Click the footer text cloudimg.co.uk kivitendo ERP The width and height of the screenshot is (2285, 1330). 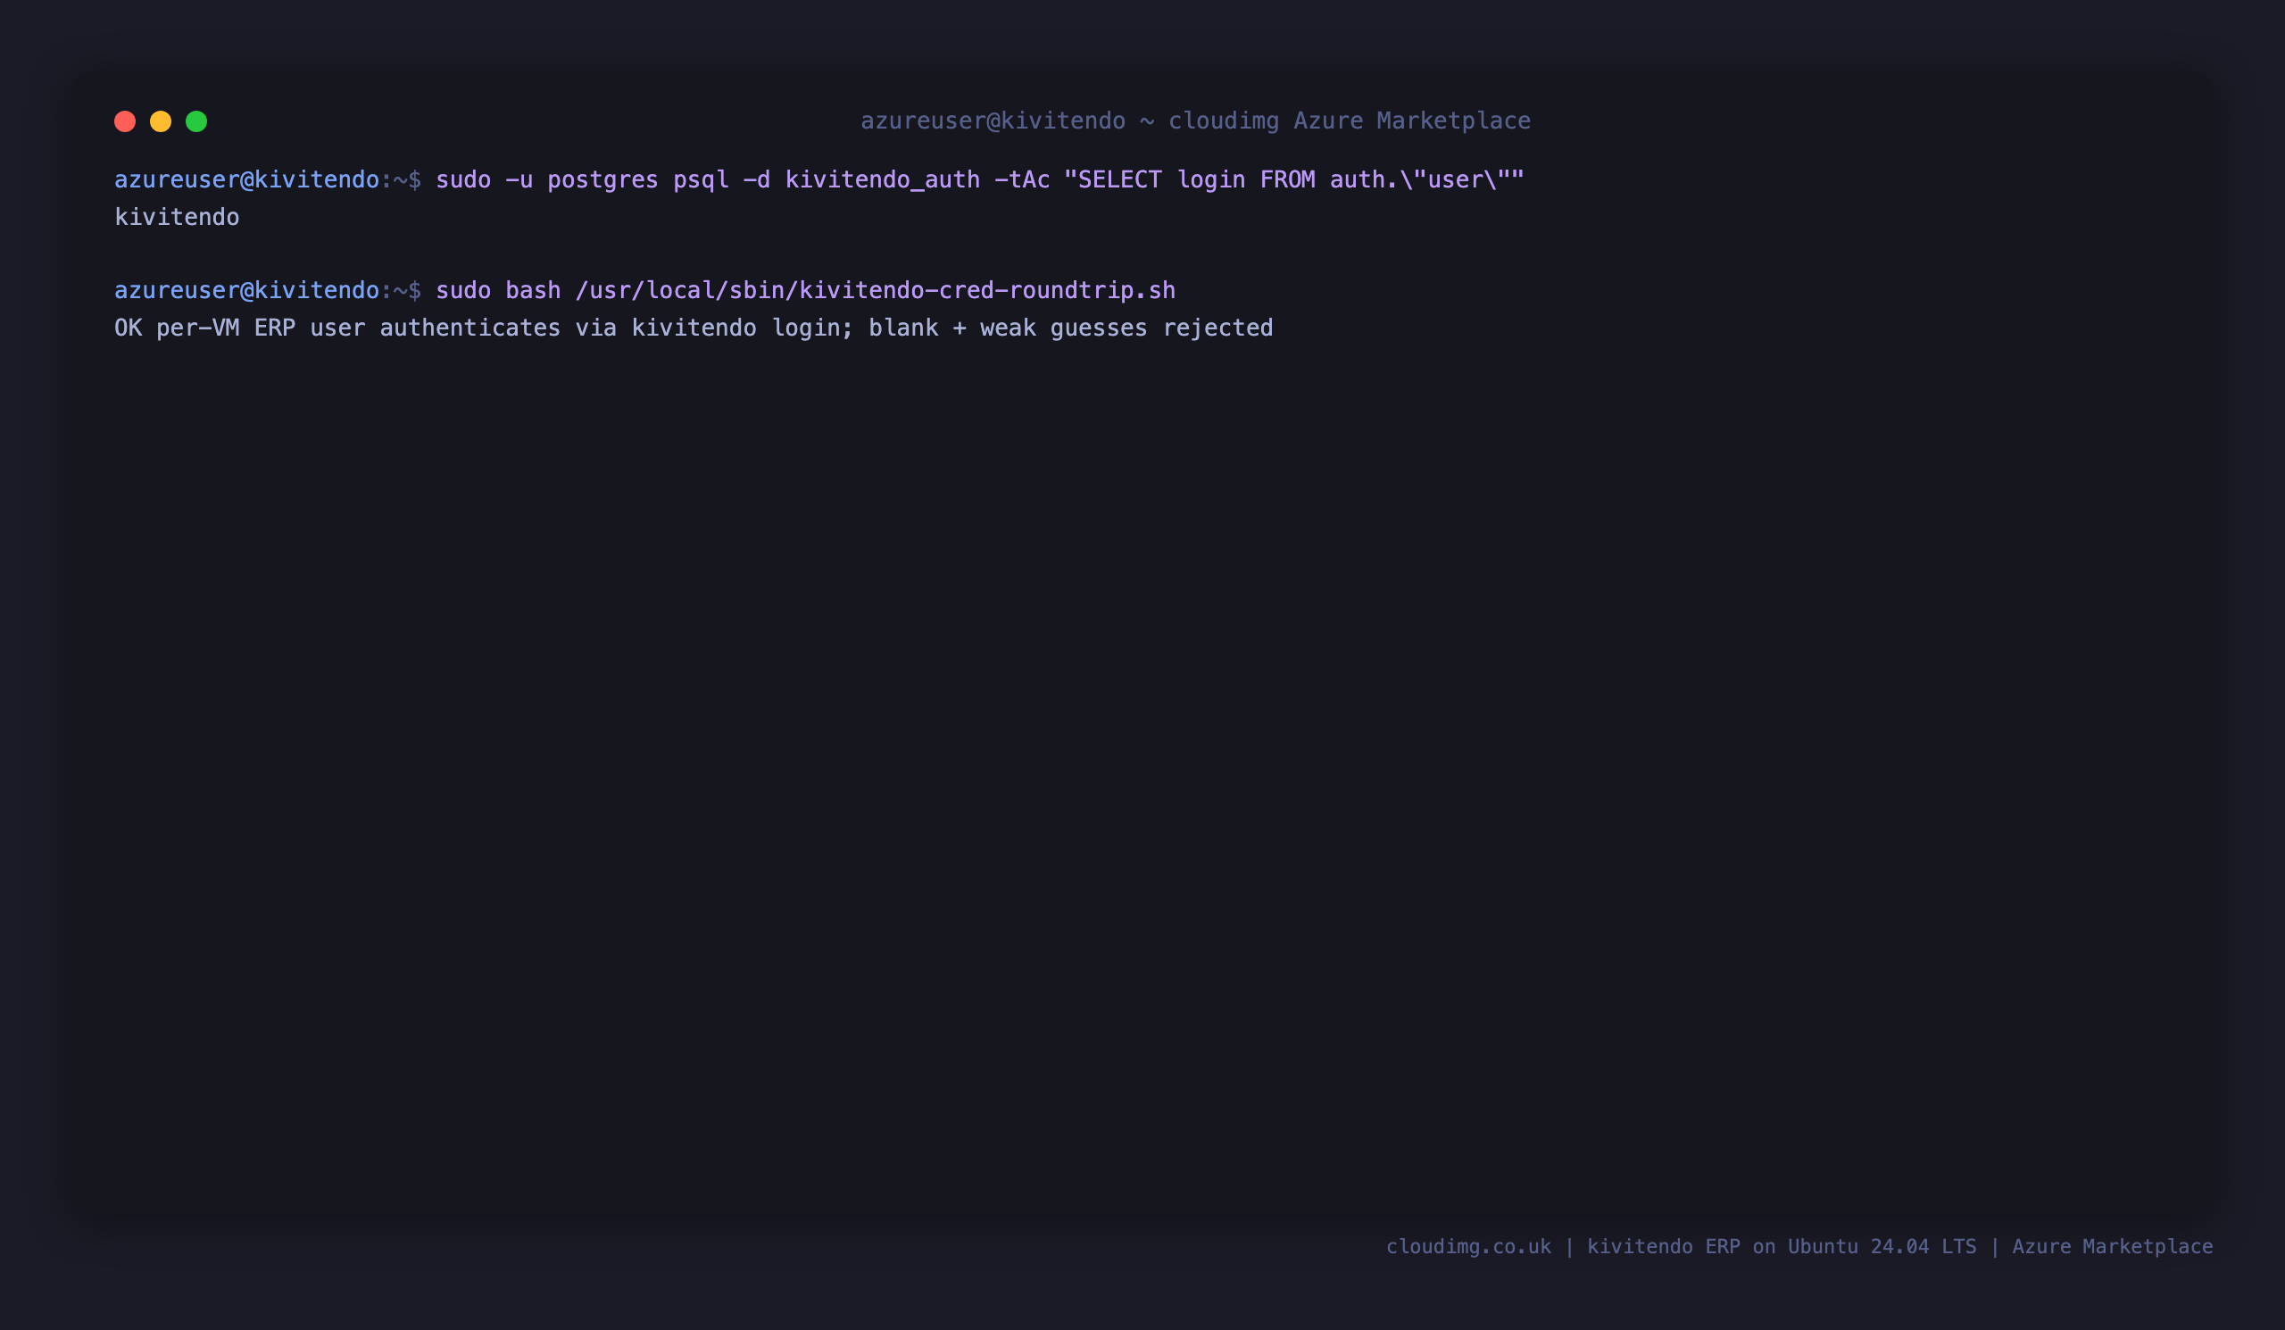coord(1799,1247)
